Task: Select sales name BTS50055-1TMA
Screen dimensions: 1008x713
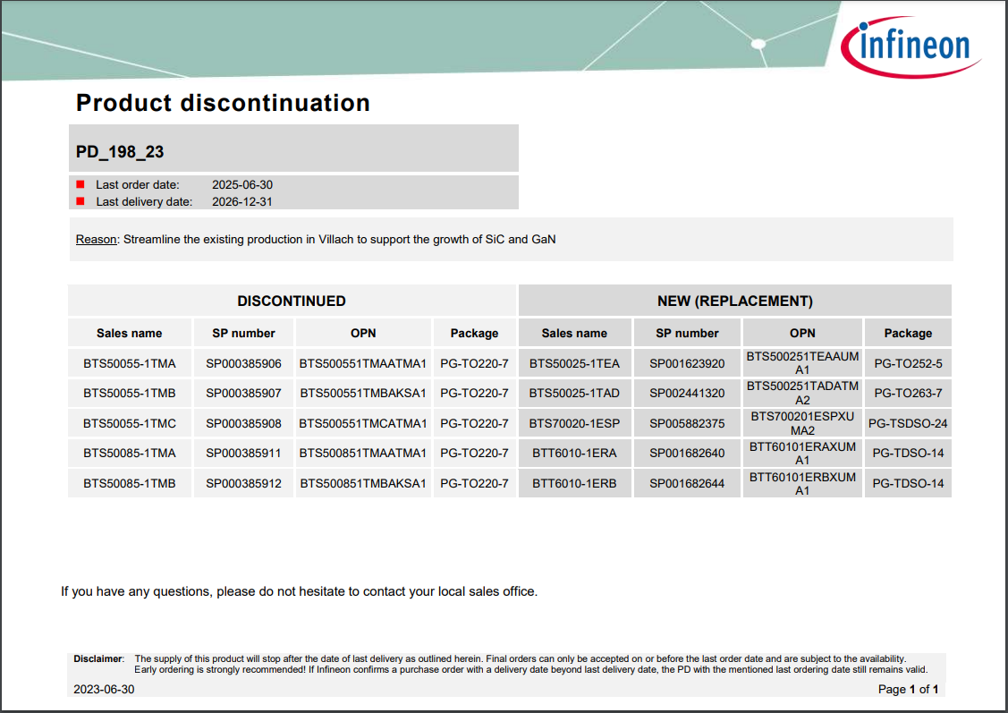Action: pos(129,363)
